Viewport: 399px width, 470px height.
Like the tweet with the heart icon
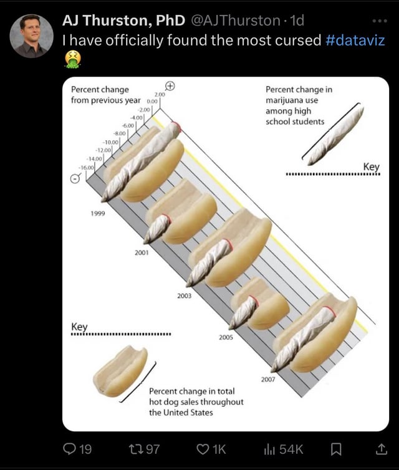click(201, 449)
